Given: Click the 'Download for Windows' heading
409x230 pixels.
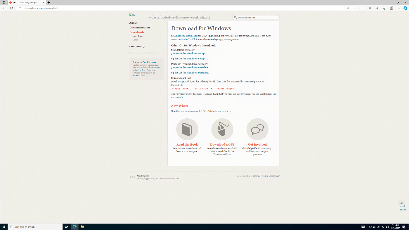Looking at the screenshot, I should click(x=201, y=28).
